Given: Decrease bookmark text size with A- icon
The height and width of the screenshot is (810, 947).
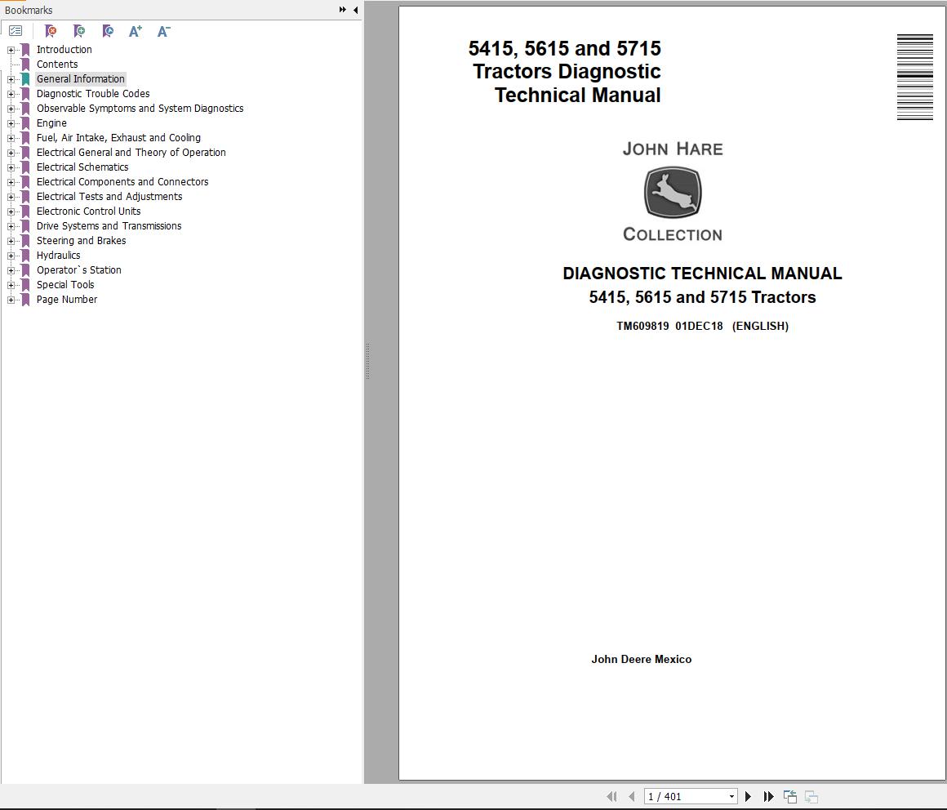Looking at the screenshot, I should pos(163,31).
